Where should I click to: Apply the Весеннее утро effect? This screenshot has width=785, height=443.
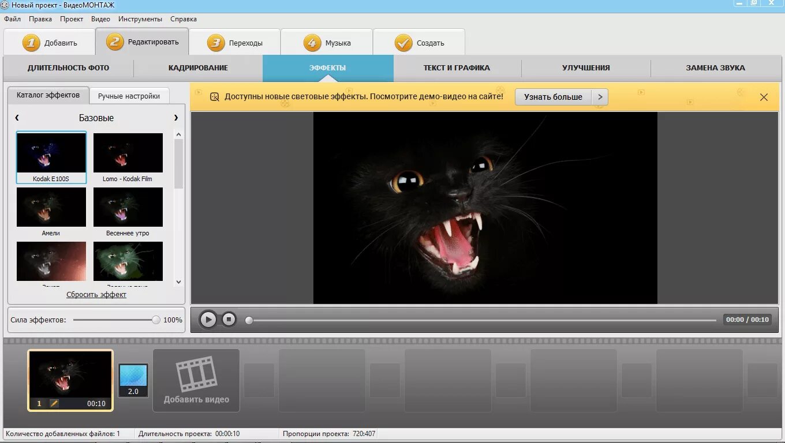click(x=128, y=212)
